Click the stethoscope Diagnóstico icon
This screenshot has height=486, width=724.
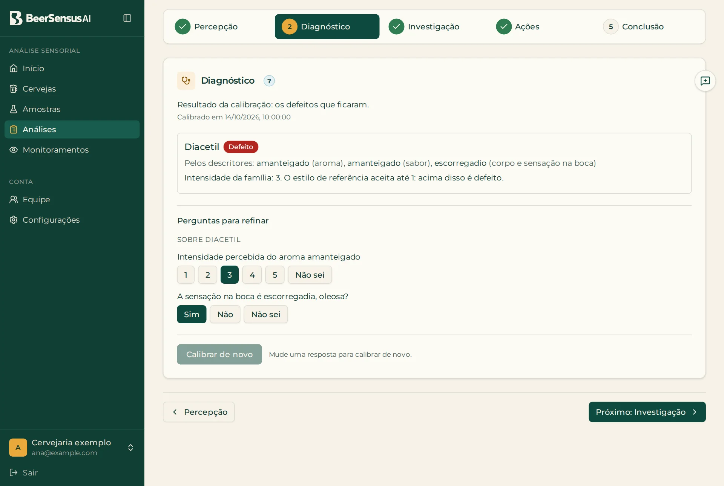click(x=186, y=81)
